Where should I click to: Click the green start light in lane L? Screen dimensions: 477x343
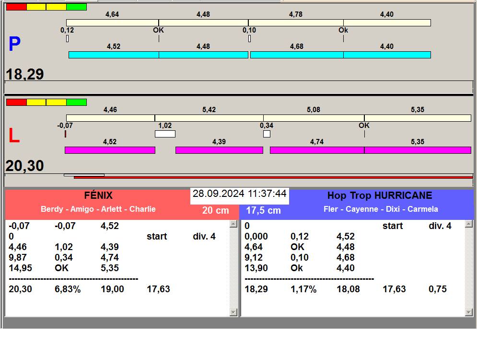(76, 103)
